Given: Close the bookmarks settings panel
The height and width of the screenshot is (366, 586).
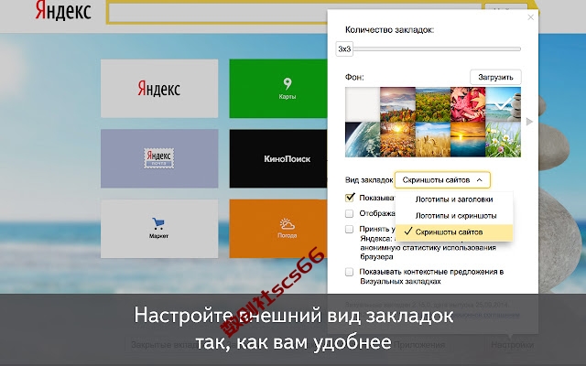Looking at the screenshot, I should point(530,17).
